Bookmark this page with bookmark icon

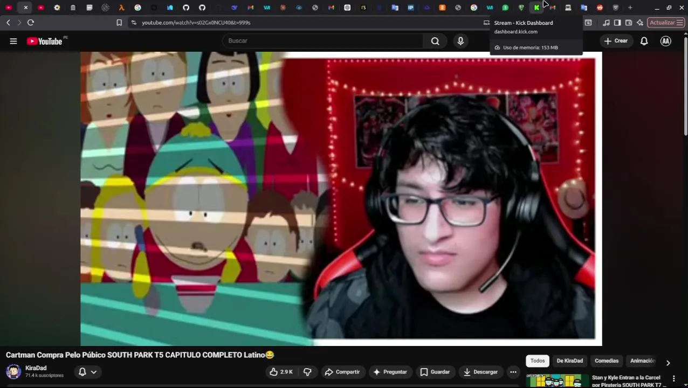click(x=119, y=23)
